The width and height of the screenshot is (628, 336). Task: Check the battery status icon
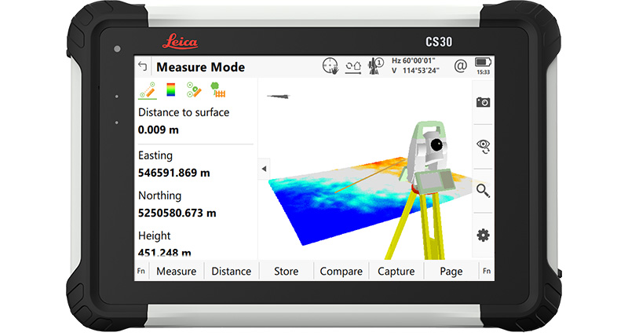click(483, 63)
